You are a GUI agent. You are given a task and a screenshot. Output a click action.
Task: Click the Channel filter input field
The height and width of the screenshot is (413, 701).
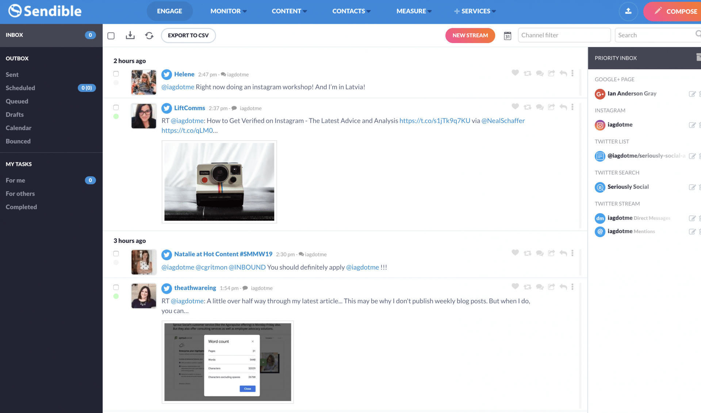565,35
